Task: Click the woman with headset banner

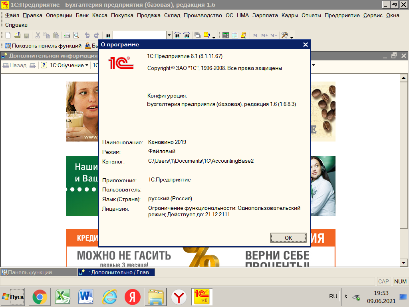Action: 323,186
